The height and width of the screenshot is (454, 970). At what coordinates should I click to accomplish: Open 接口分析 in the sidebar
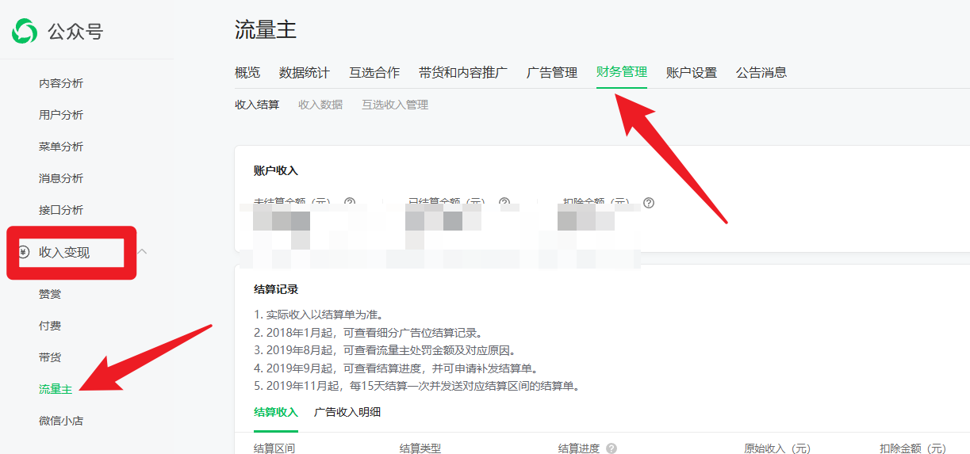[x=61, y=210]
